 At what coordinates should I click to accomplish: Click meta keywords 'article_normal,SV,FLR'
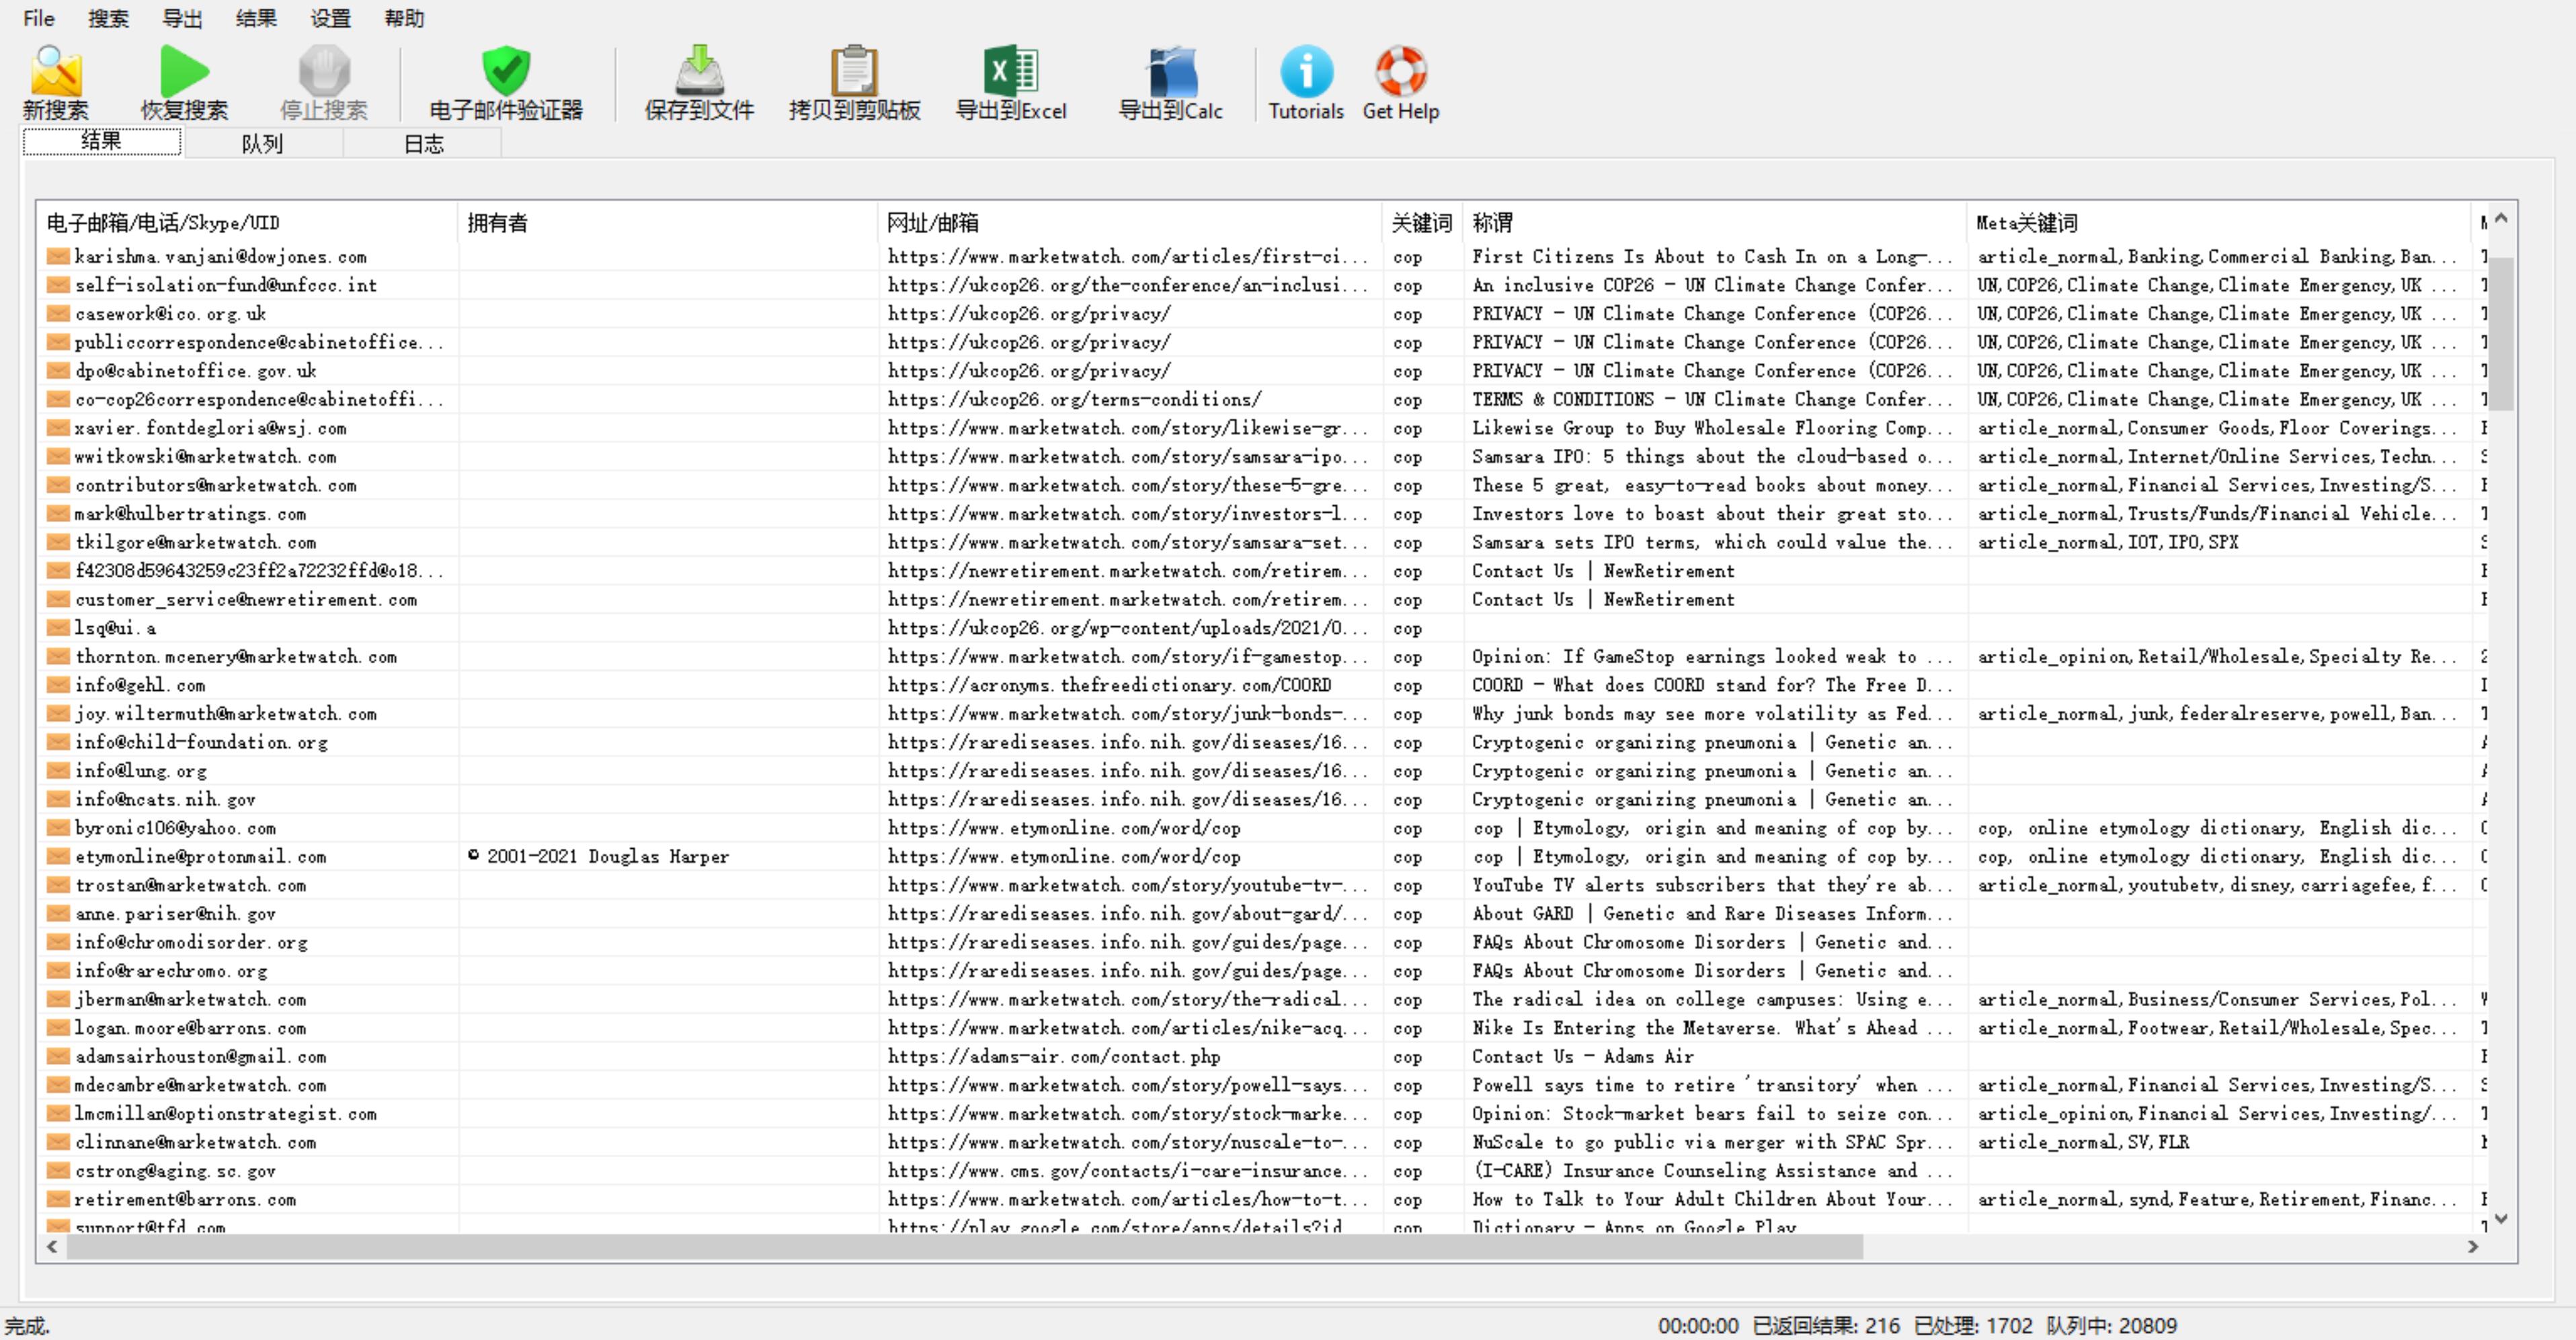click(2083, 1142)
